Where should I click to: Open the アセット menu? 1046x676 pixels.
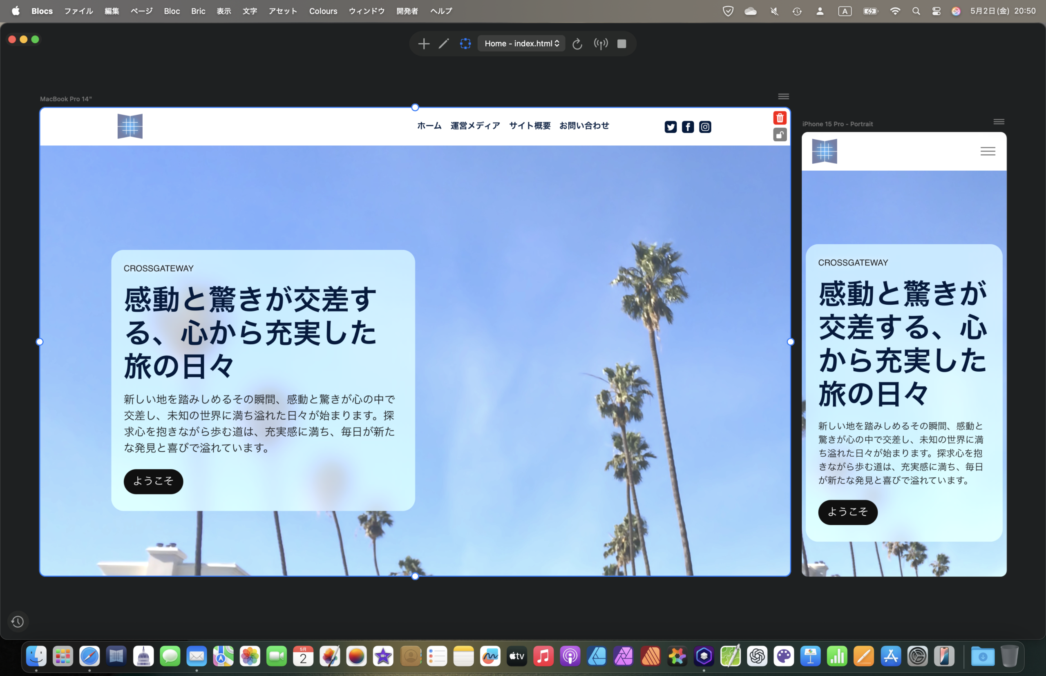click(x=283, y=11)
